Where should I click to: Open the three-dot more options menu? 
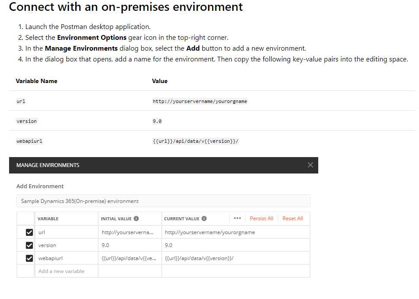point(237,218)
